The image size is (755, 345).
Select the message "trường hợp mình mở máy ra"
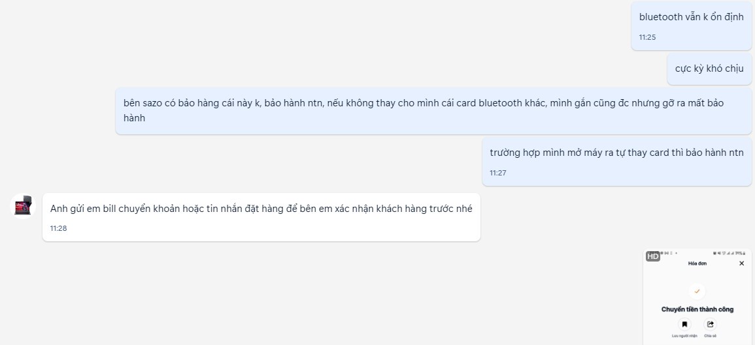tap(617, 162)
